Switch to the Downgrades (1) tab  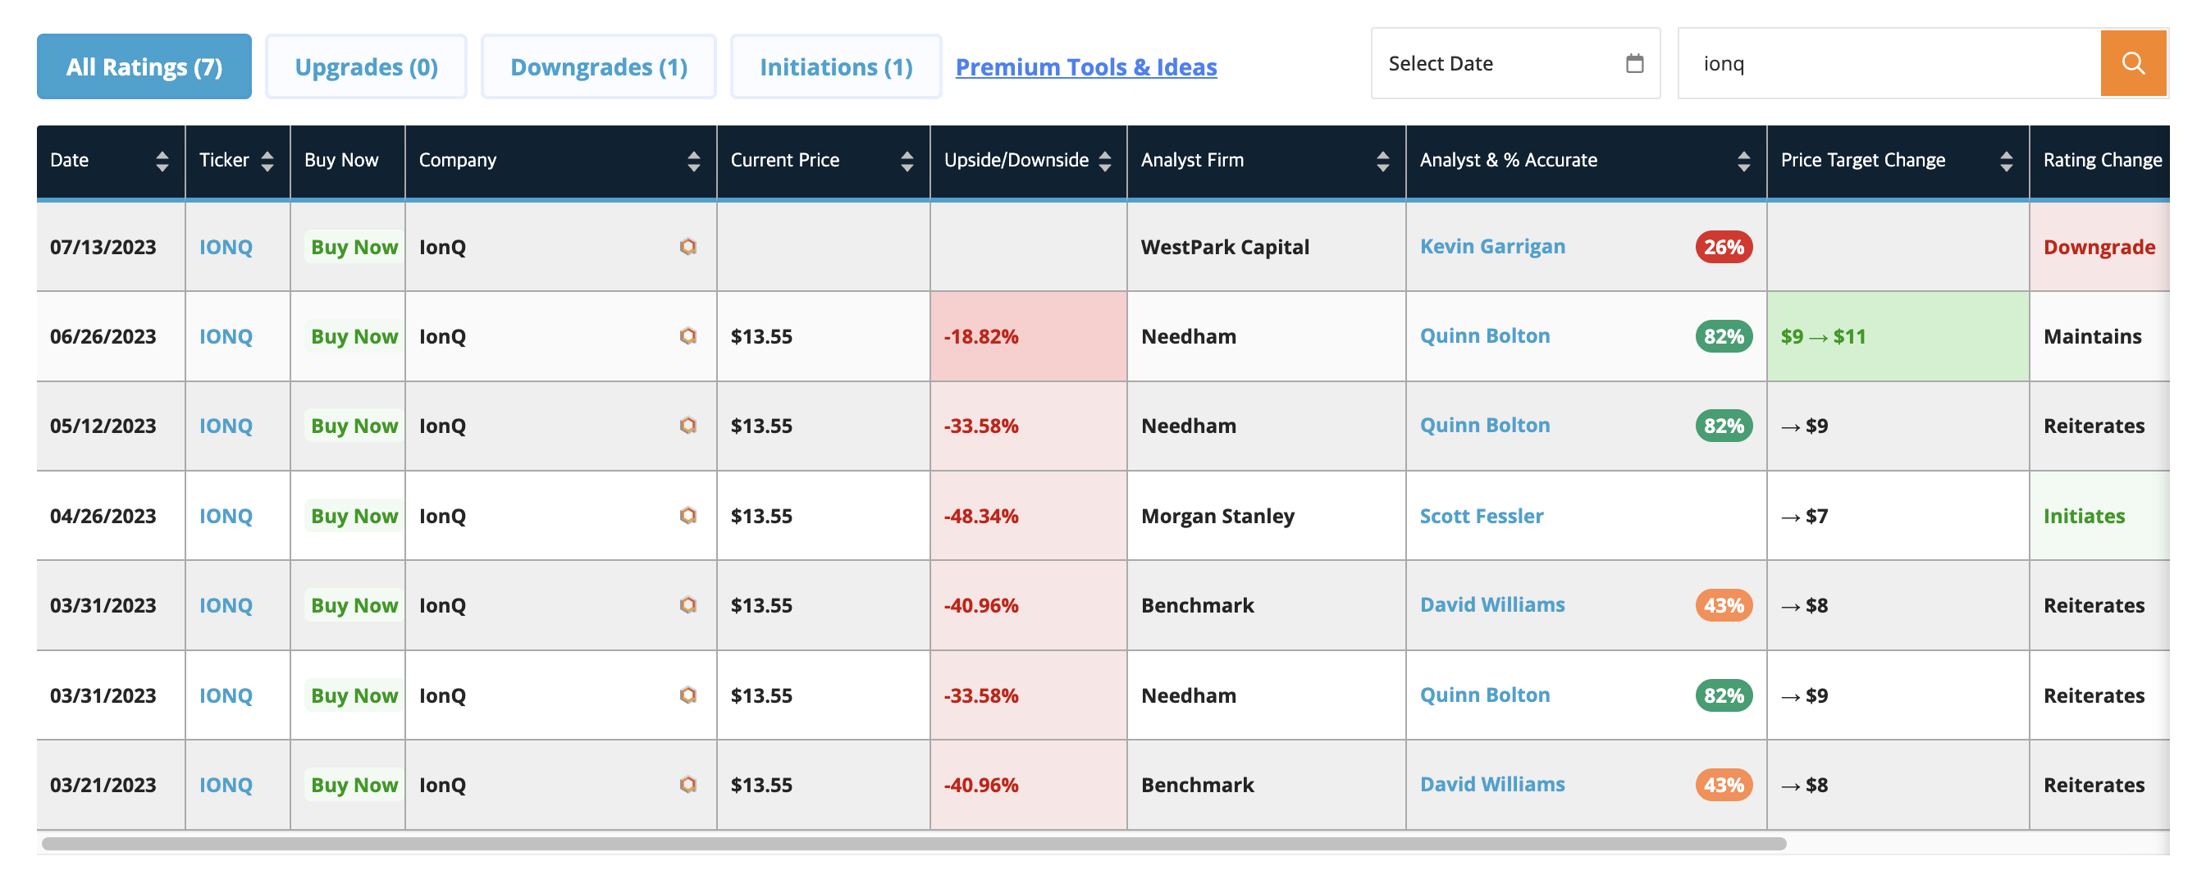599,66
